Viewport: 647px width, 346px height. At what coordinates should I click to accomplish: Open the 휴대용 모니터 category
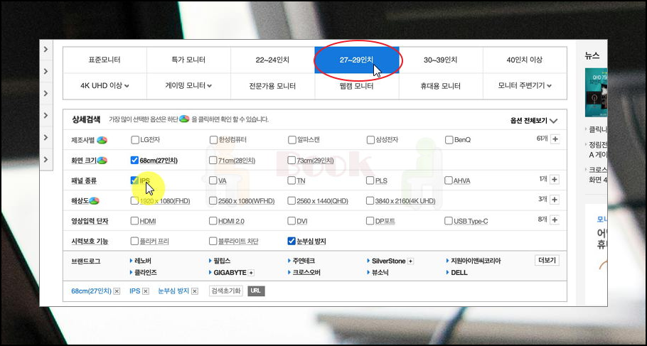[441, 86]
